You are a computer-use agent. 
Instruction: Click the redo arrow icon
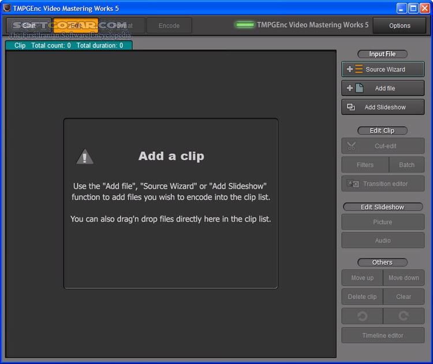tap(404, 316)
